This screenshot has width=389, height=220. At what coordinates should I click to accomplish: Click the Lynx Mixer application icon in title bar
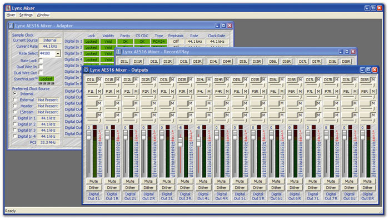pyautogui.click(x=8, y=8)
